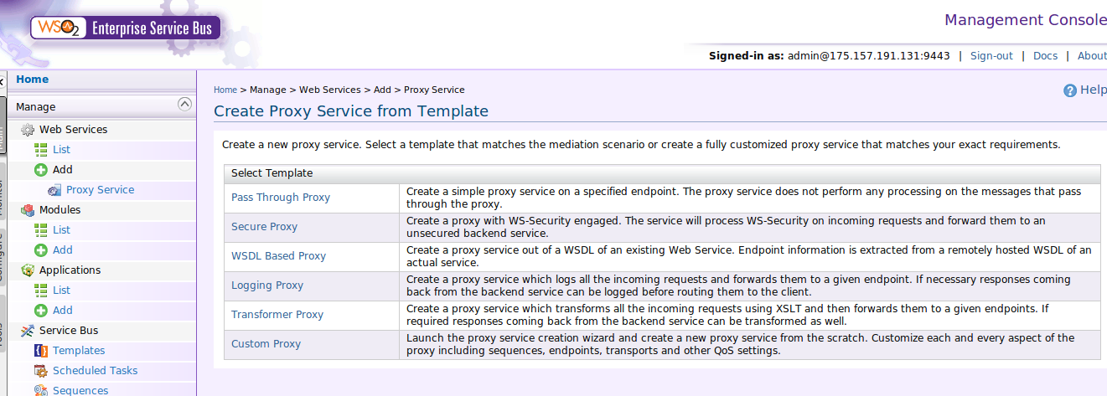Click the Secure Proxy WS-Security description
1107x396 pixels.
pos(726,227)
